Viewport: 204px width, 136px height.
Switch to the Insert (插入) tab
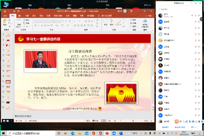click(x=20, y=16)
